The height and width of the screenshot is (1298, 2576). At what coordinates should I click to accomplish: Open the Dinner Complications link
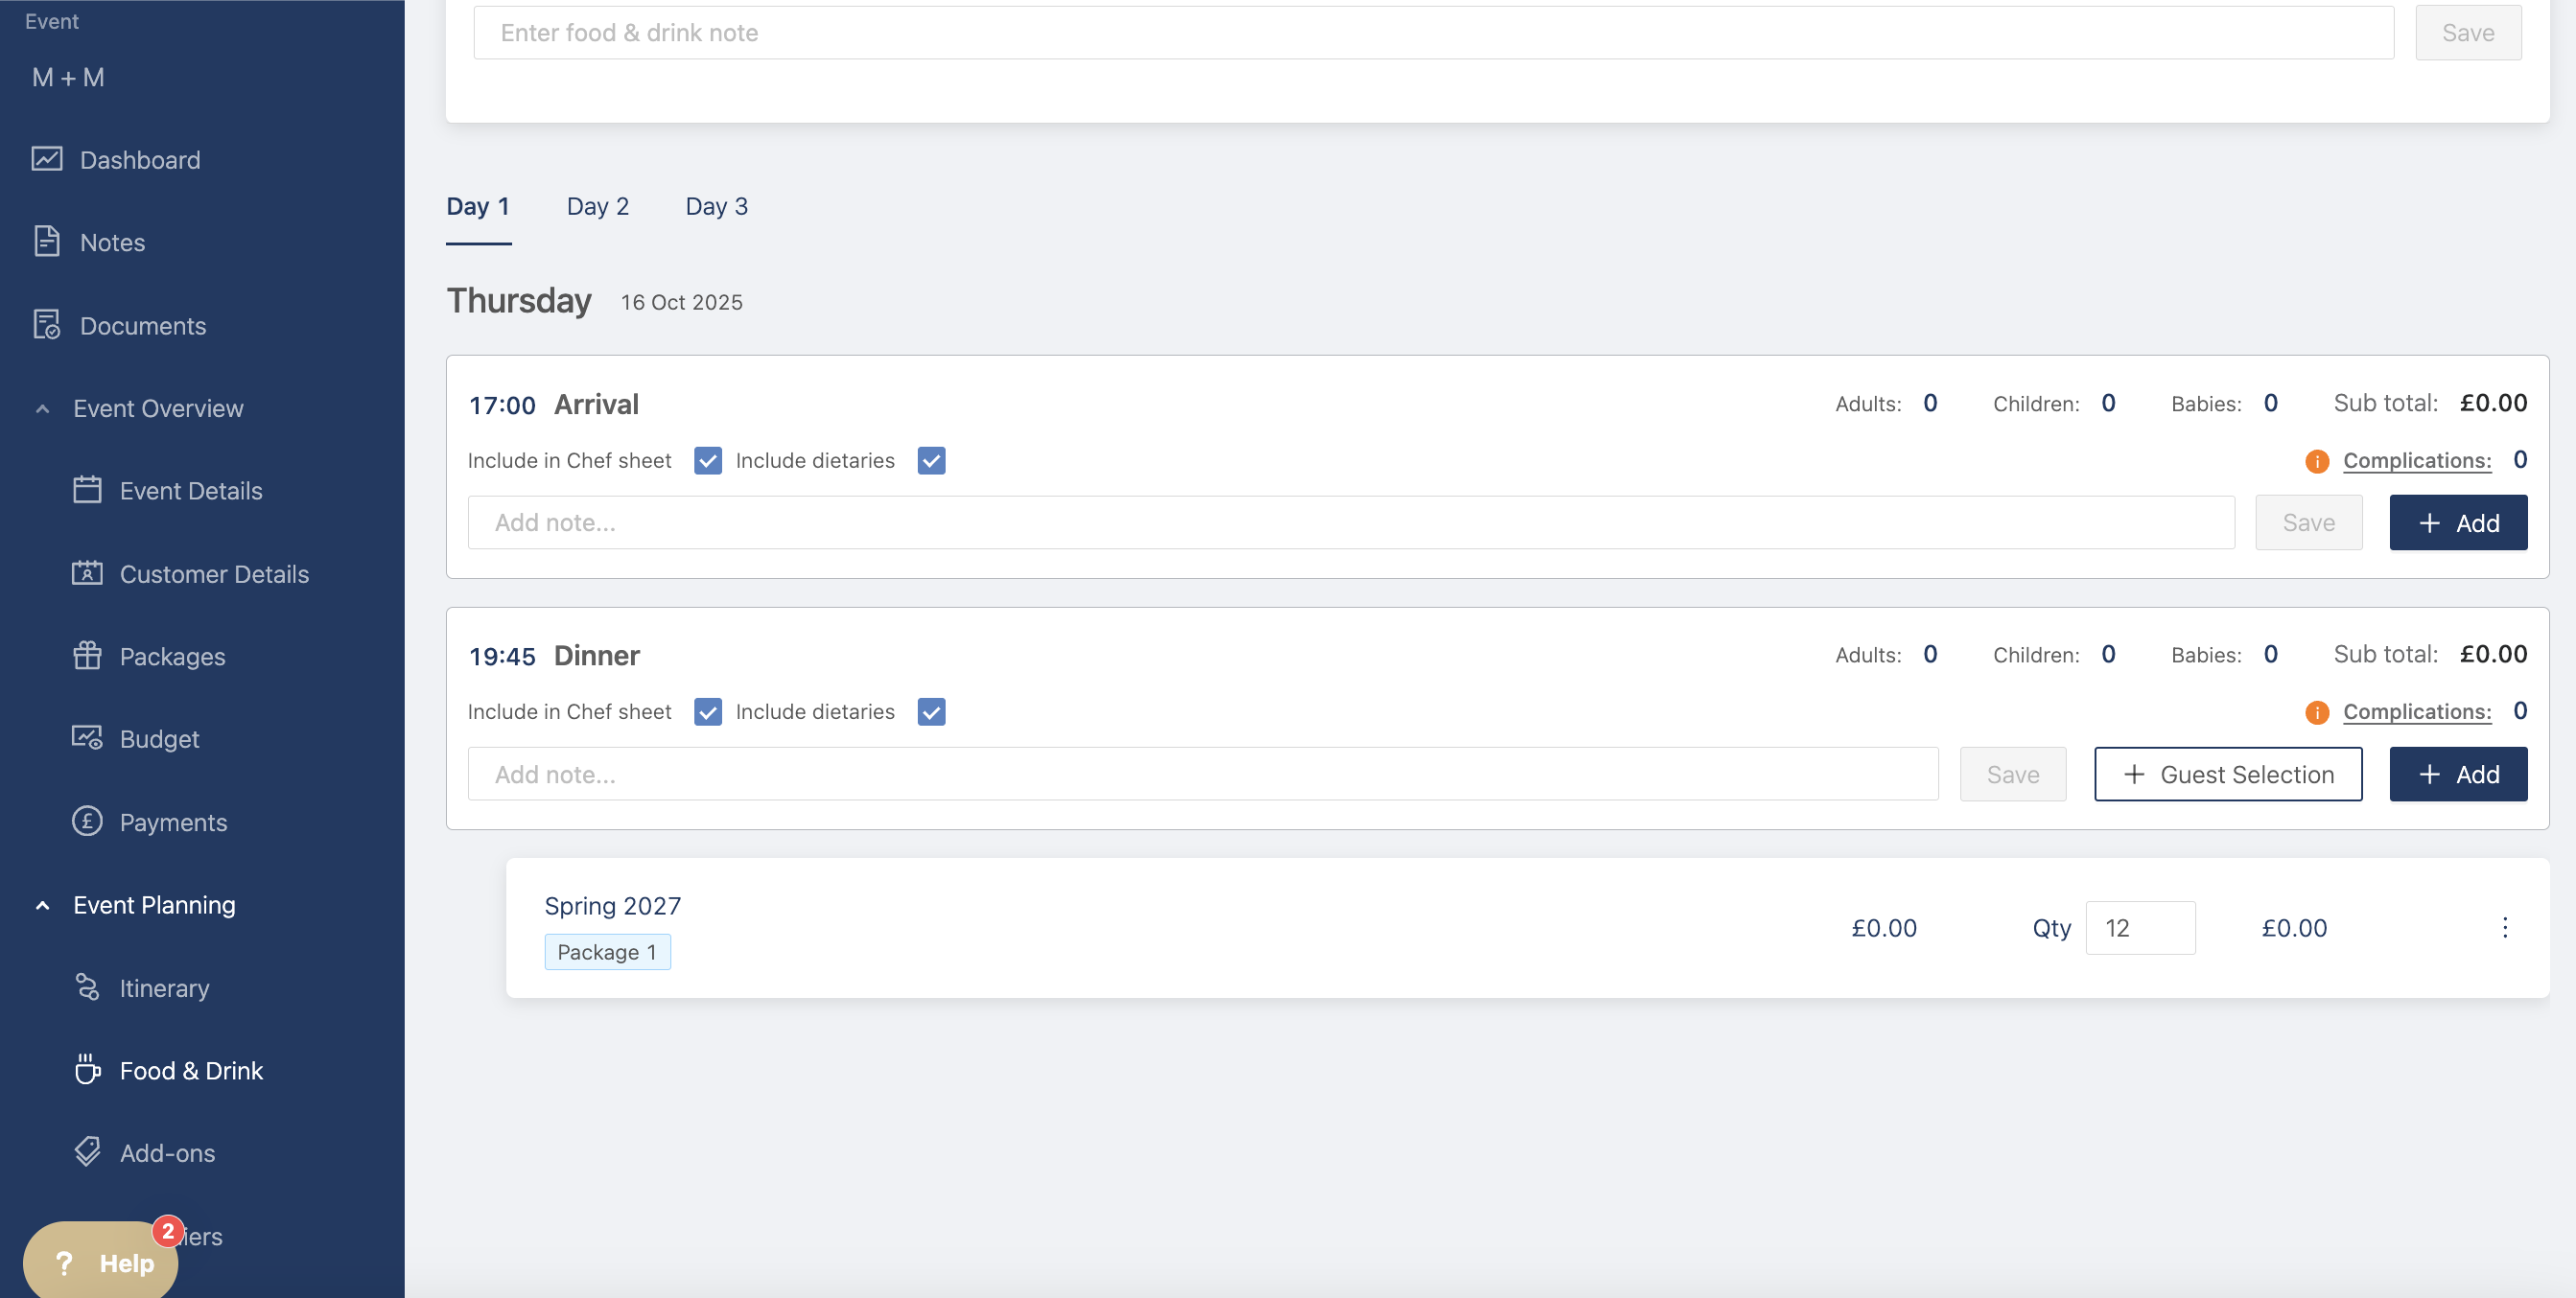tap(2416, 711)
